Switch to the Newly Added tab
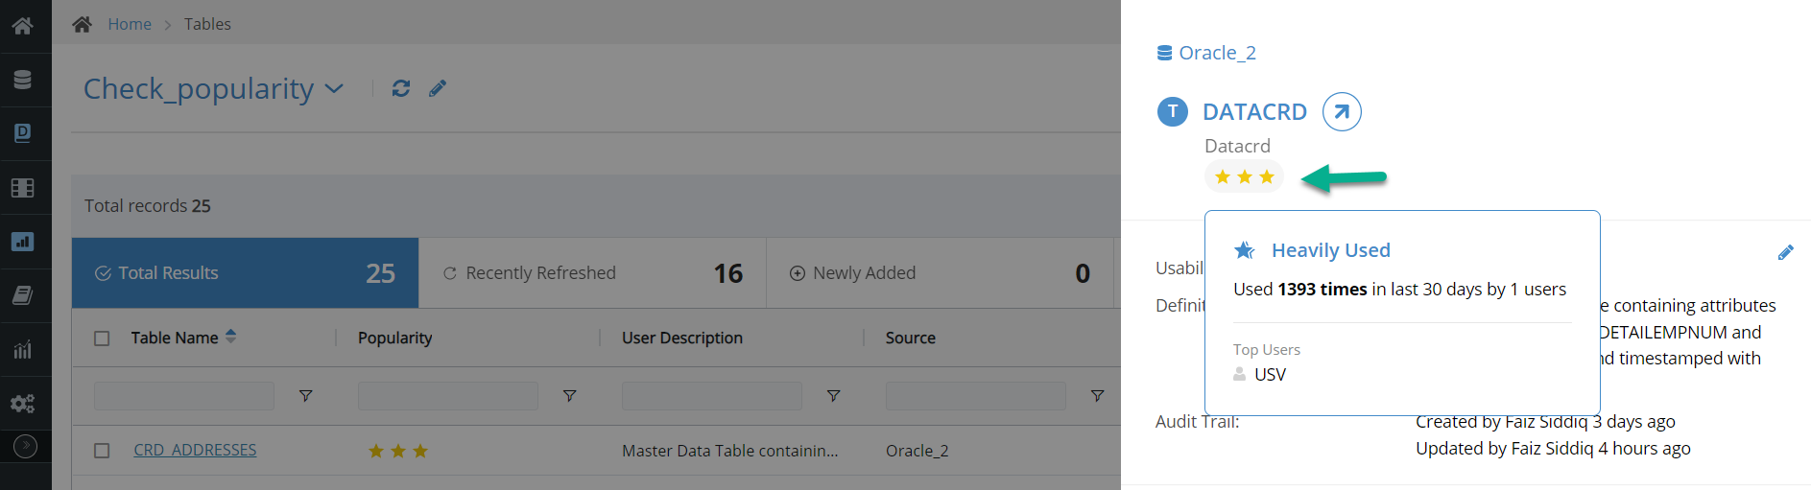The image size is (1811, 490). point(940,273)
